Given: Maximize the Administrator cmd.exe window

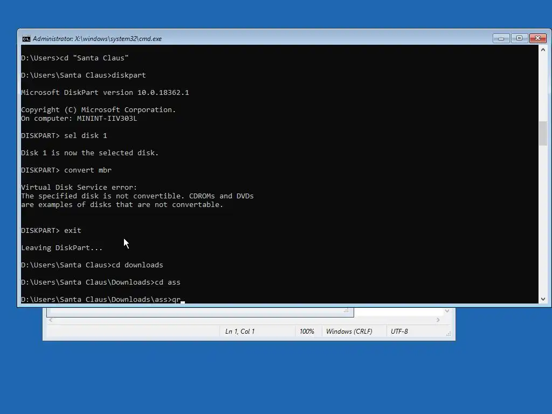Looking at the screenshot, I should [519, 38].
